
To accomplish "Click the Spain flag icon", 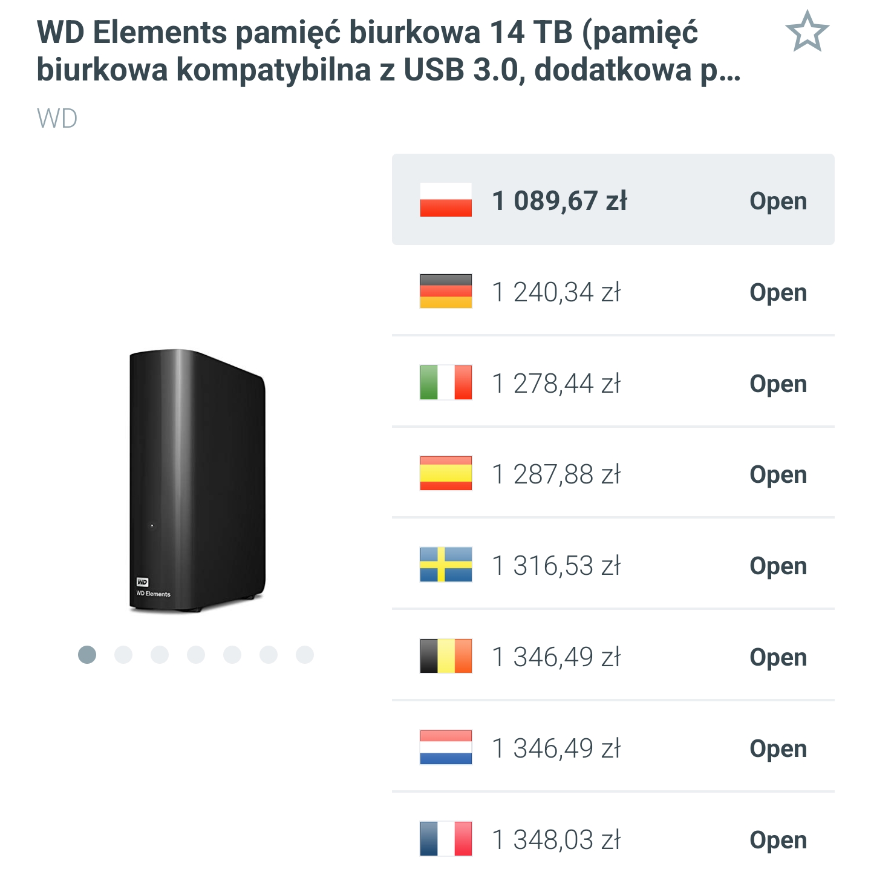I will coord(446,473).
